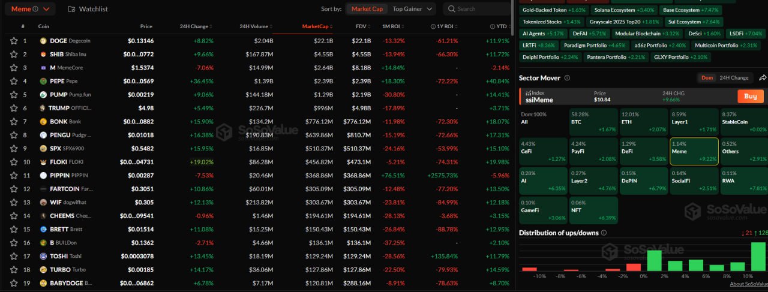Select the DeFAI tag
This screenshot has width=768, height=292.
coord(589,34)
